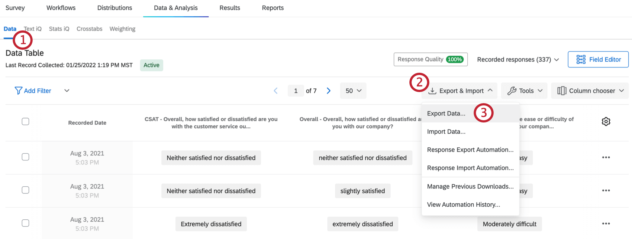The height and width of the screenshot is (239, 632).
Task: Switch to the Crosstabs tab
Action: click(x=89, y=29)
